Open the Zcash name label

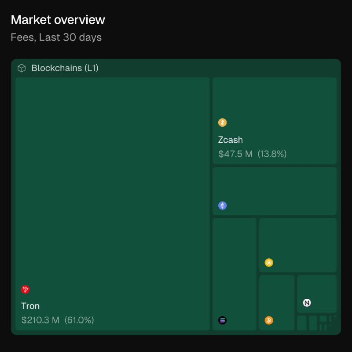pos(230,140)
